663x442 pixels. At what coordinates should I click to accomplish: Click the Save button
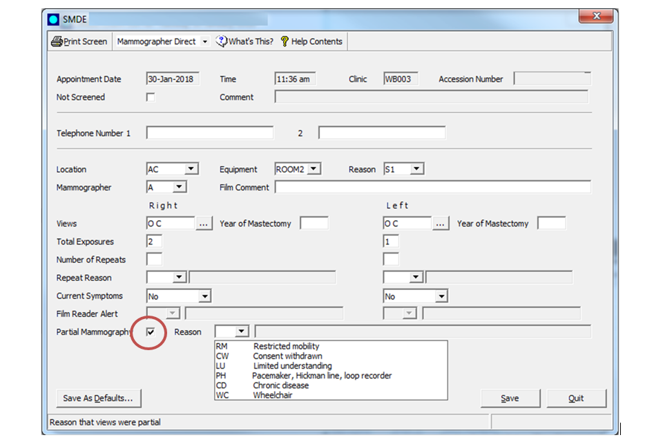(x=510, y=398)
